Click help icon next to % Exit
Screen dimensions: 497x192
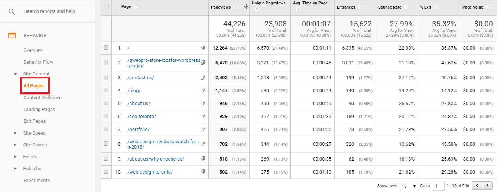pyautogui.click(x=436, y=7)
